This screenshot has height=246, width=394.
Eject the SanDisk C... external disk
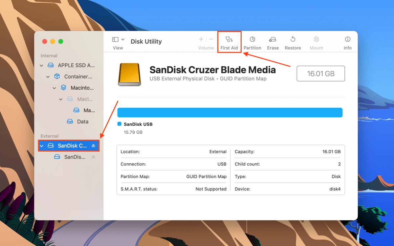click(93, 145)
